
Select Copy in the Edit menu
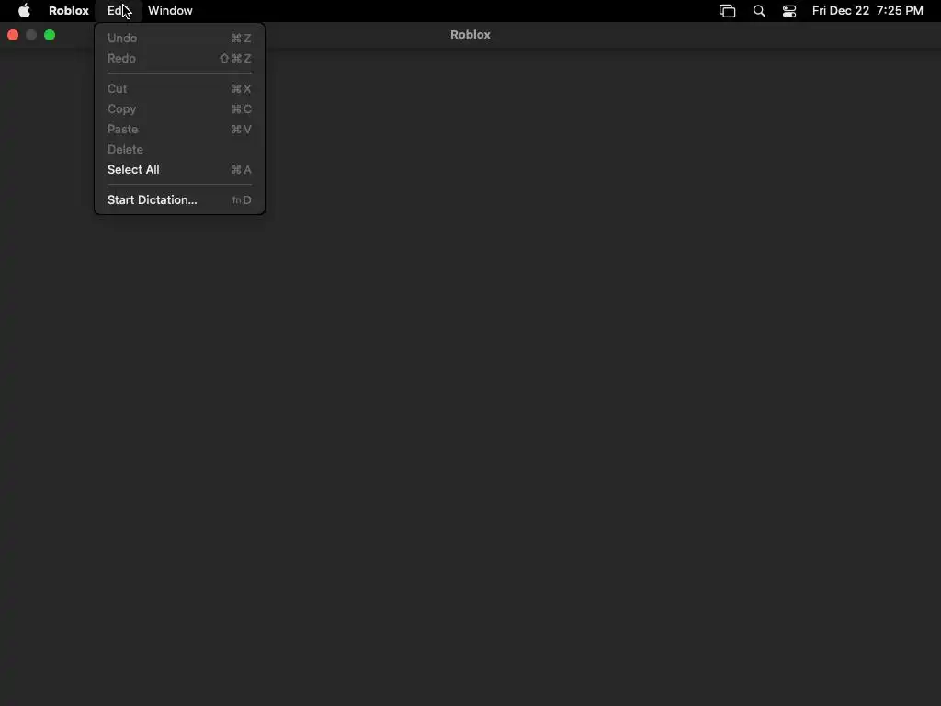click(179, 108)
